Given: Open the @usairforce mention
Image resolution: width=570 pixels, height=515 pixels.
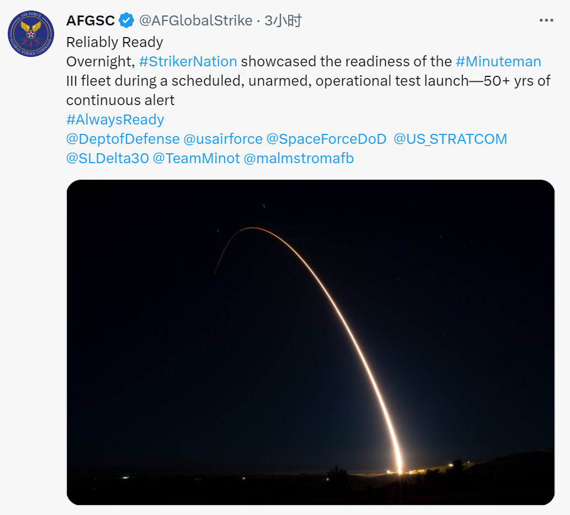Looking at the screenshot, I should click(x=223, y=139).
